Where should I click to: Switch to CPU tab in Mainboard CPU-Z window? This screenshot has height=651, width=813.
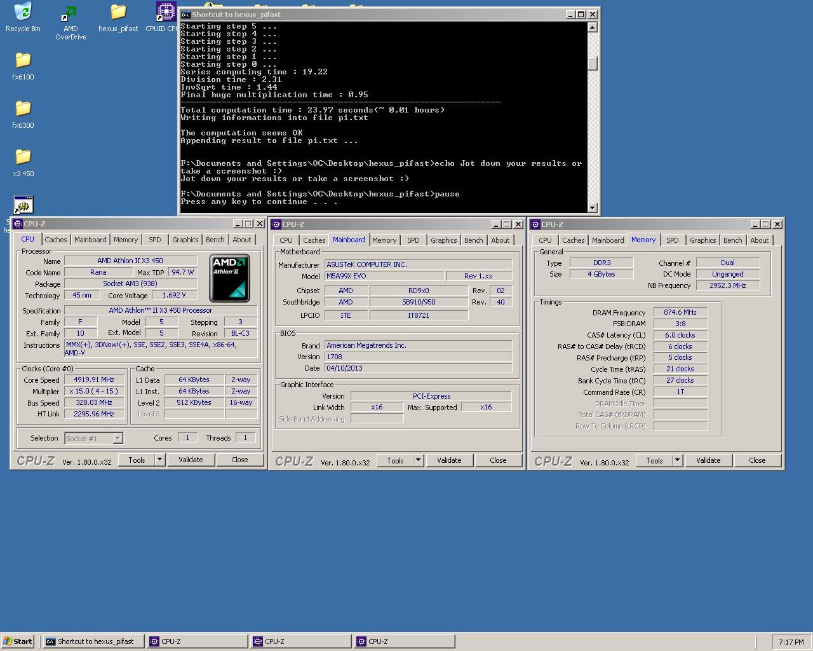click(x=286, y=240)
